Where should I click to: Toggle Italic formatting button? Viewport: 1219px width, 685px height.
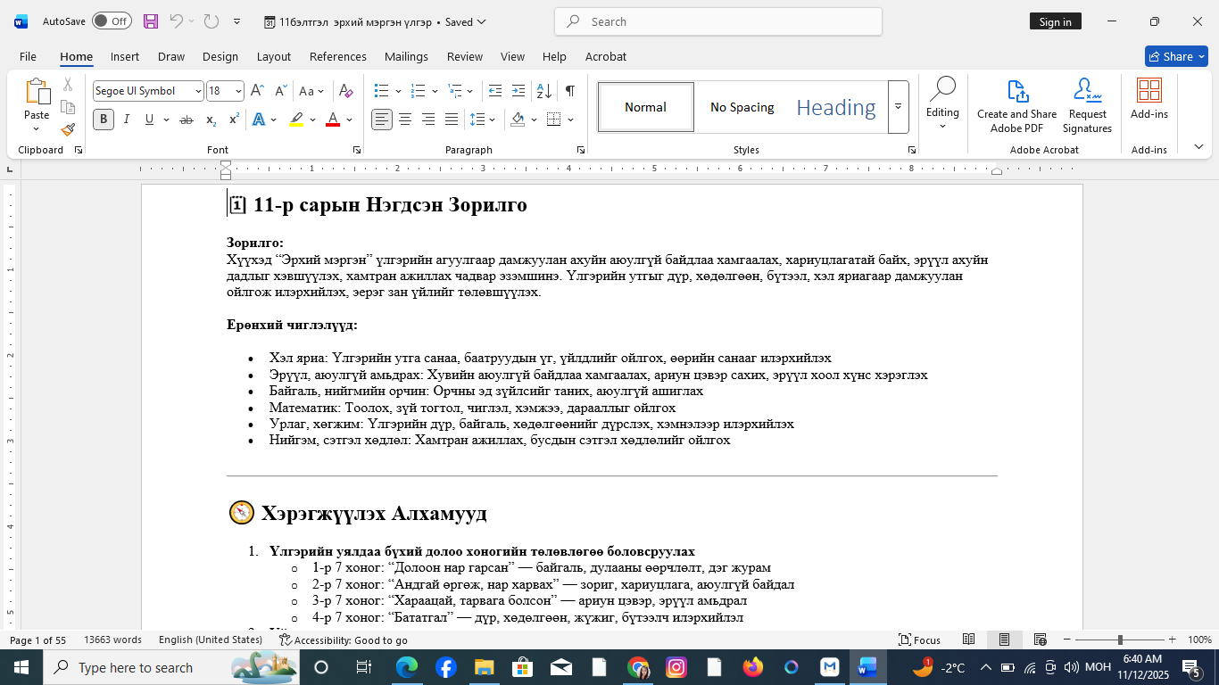(127, 120)
